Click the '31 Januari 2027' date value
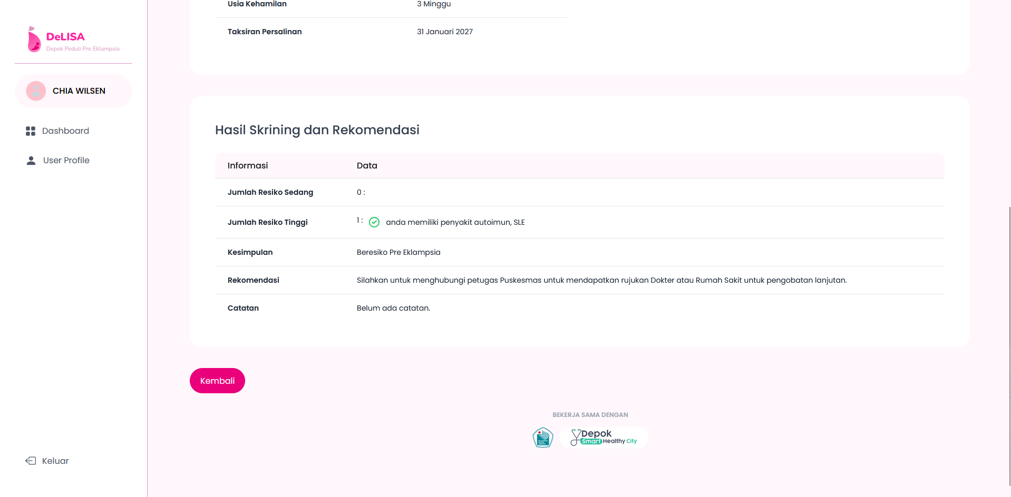This screenshot has height=497, width=1011. click(445, 32)
